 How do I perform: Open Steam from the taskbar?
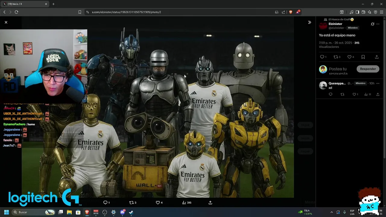[131, 212]
